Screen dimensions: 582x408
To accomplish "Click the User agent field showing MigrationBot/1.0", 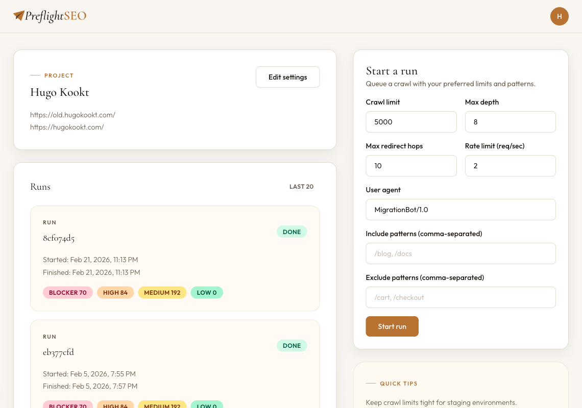I will (460, 210).
